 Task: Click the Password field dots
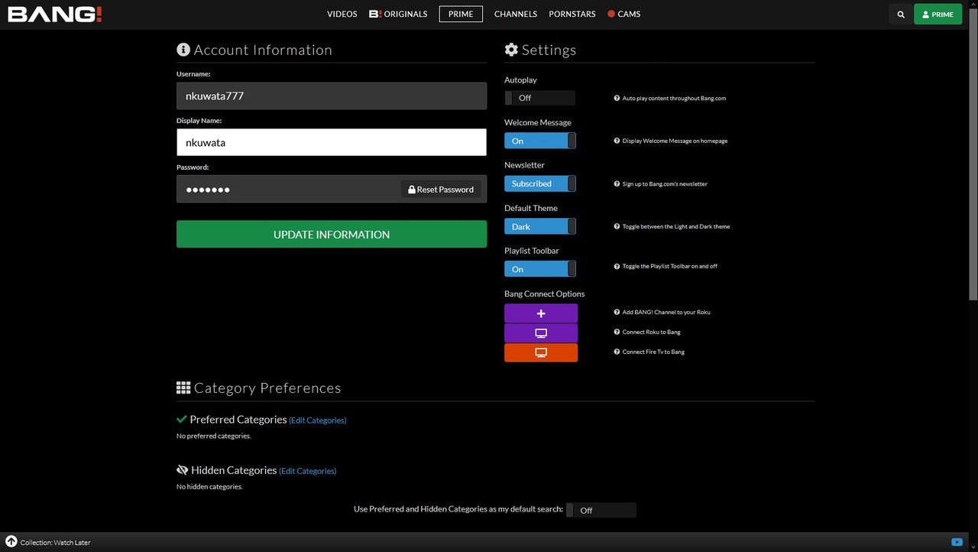(x=208, y=190)
